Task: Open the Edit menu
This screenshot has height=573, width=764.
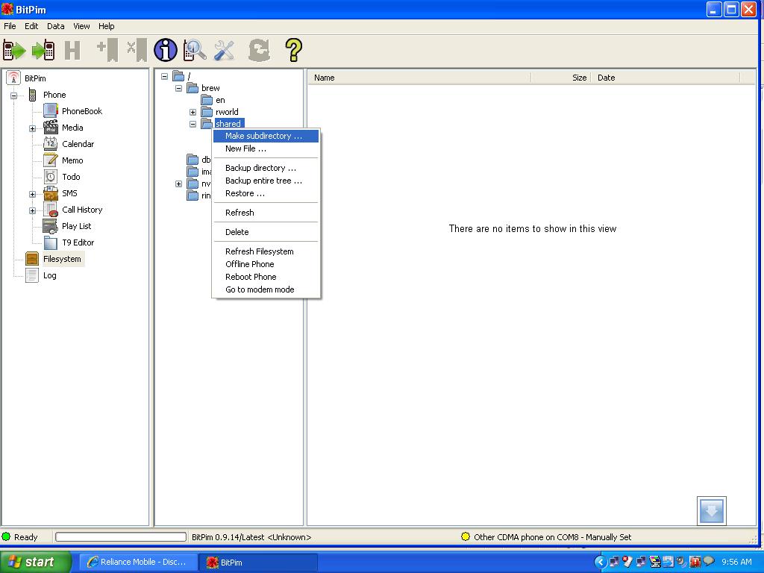Action: tap(31, 26)
